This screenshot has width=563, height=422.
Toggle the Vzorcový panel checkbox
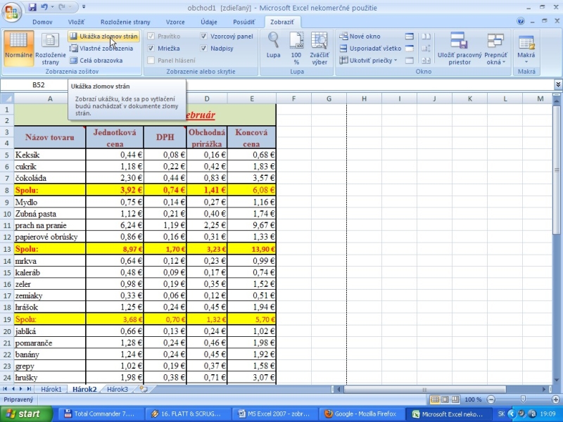203,37
